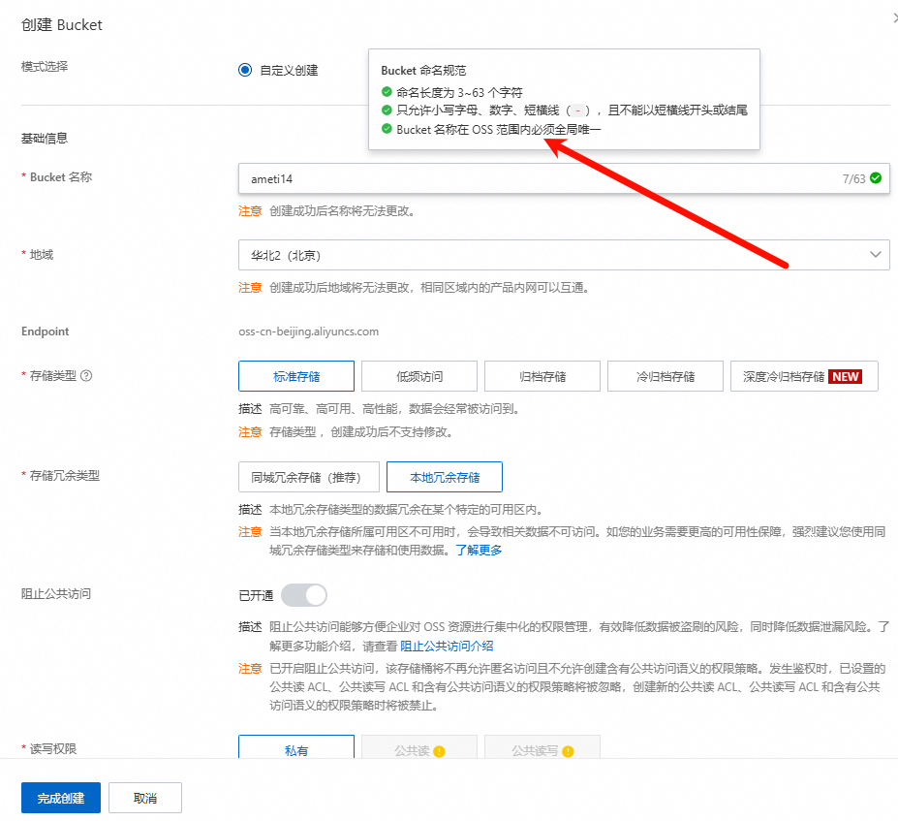The image size is (898, 821).
Task: Click the red NEW badge on 深度冷归档存储
Action: pos(846,377)
